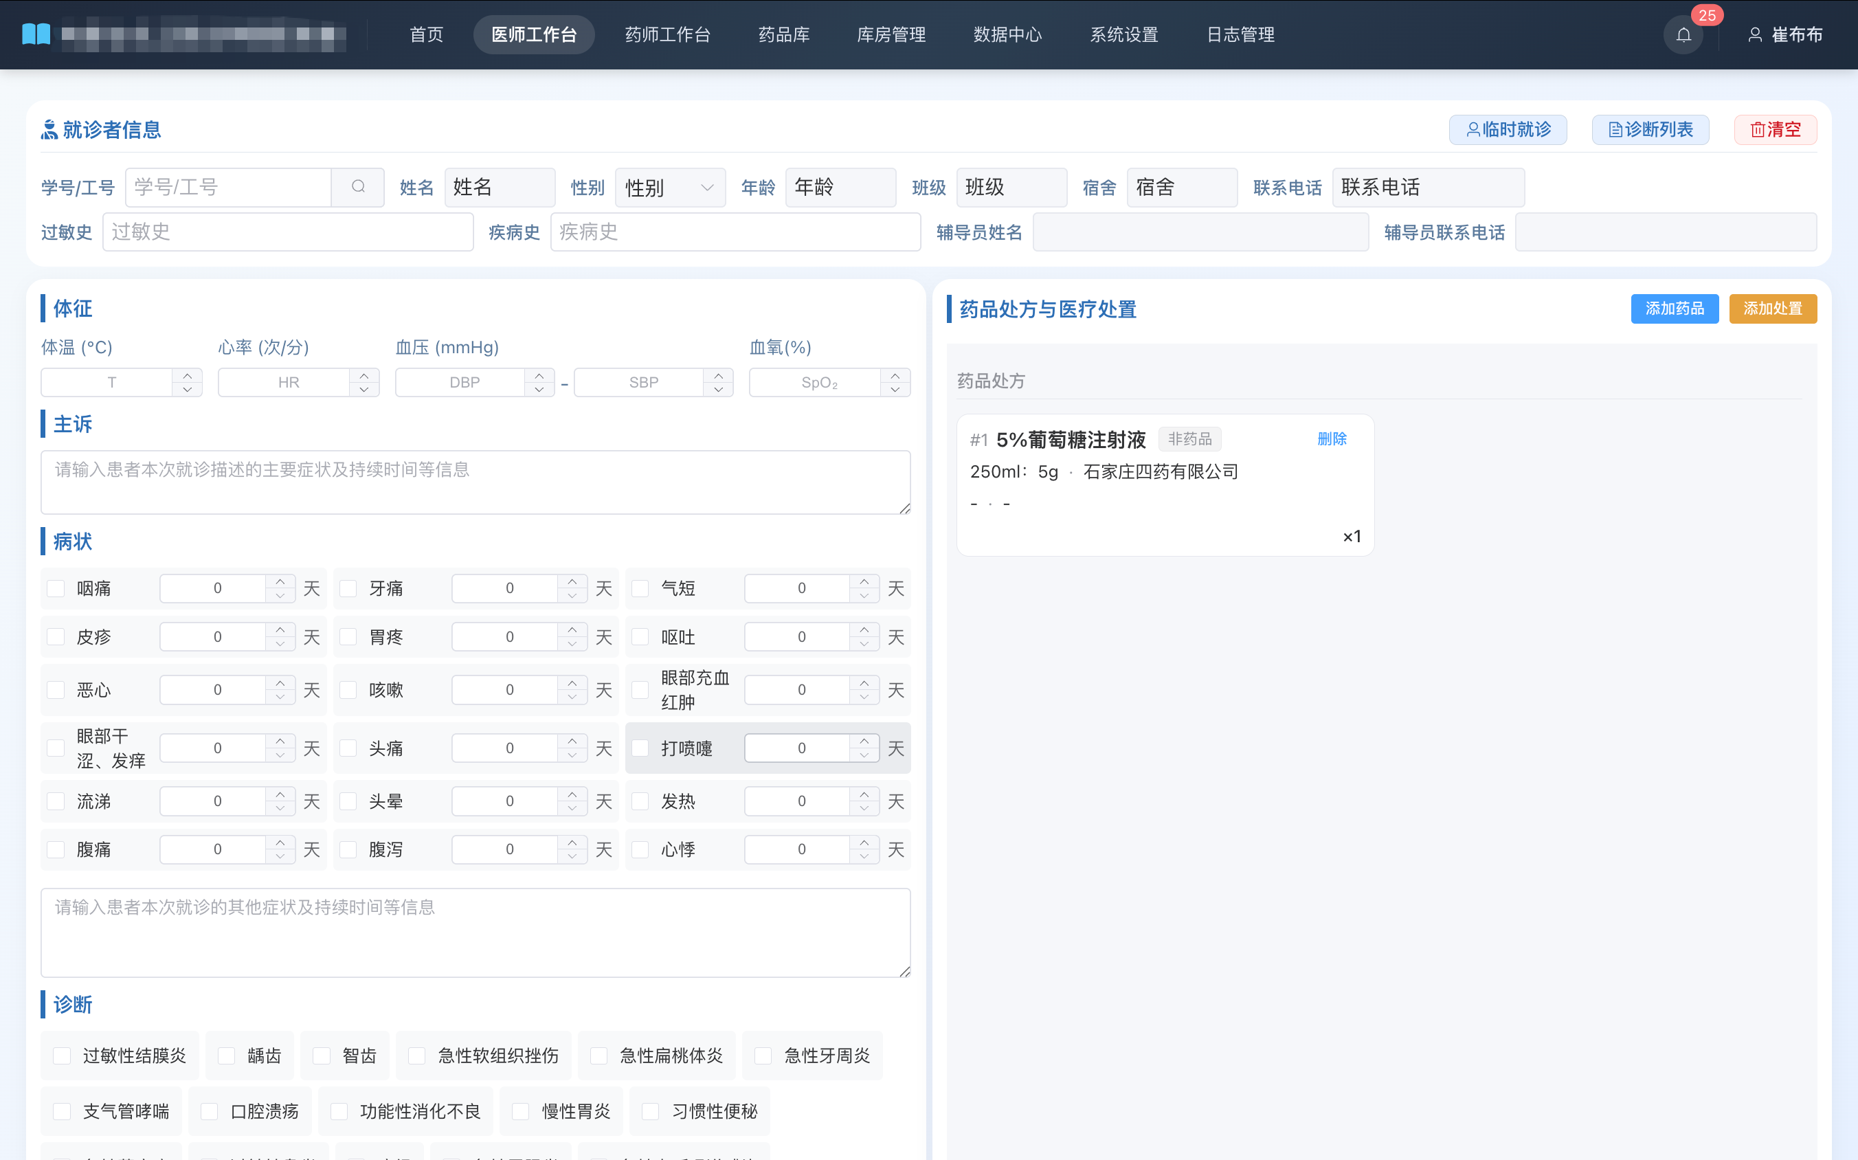The image size is (1858, 1160).
Task: Check the 支气管哮喘 diagnosis checkbox
Action: pyautogui.click(x=62, y=1111)
